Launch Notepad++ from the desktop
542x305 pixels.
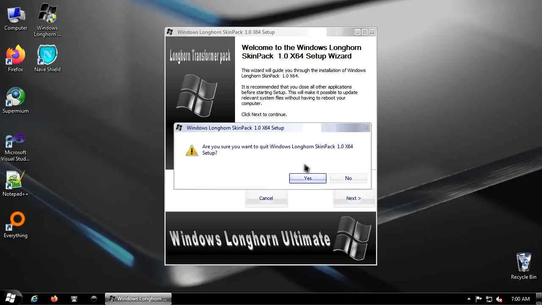[16, 184]
